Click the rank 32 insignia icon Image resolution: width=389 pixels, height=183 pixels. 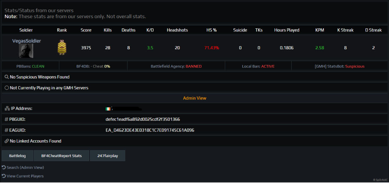[x=62, y=48]
